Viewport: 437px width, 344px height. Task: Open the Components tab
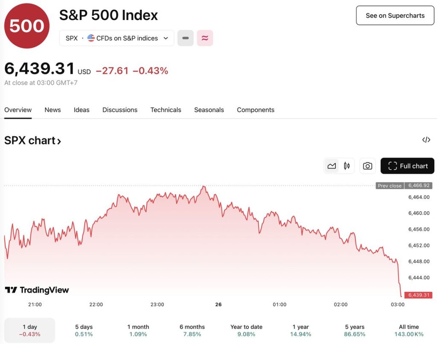click(255, 110)
